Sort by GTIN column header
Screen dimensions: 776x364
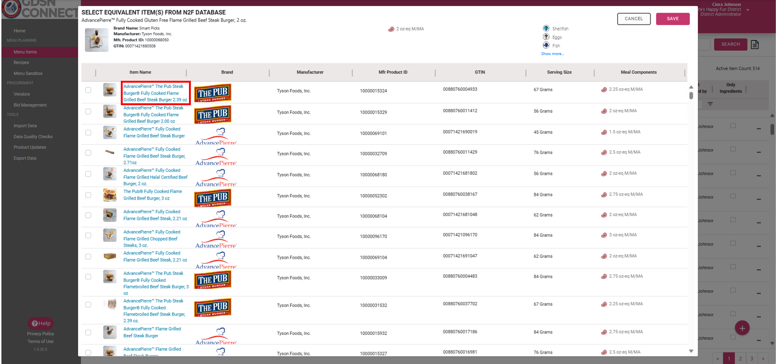click(x=480, y=72)
